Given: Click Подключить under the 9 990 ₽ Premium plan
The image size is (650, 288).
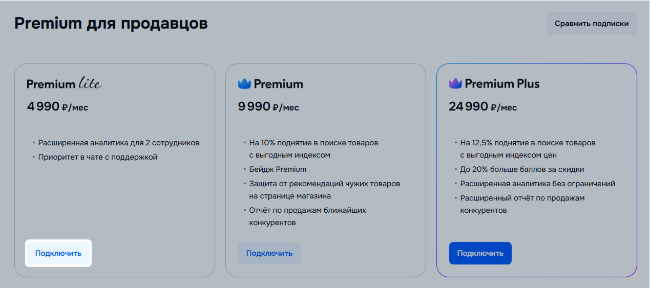Looking at the screenshot, I should [269, 253].
